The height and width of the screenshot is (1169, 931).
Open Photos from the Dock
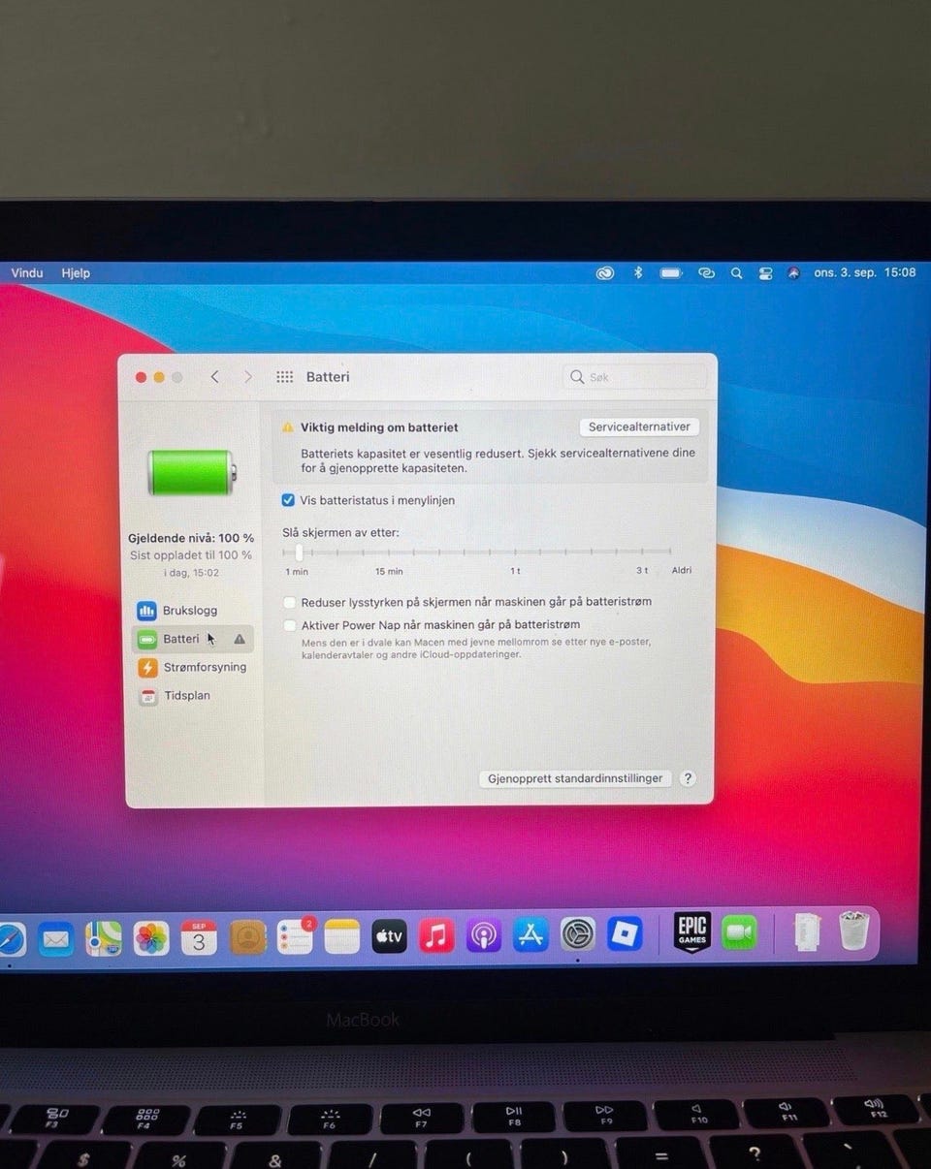151,937
